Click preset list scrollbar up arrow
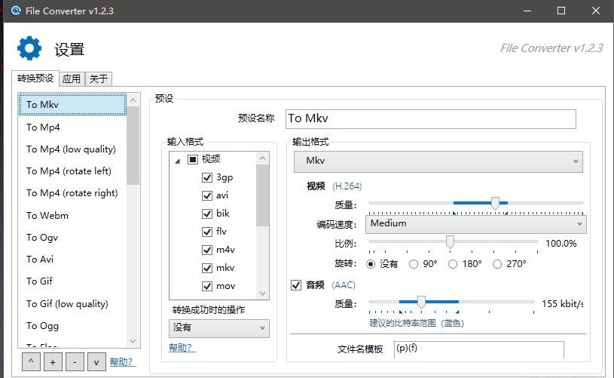Screen dimensions: 614x378 (x=133, y=100)
